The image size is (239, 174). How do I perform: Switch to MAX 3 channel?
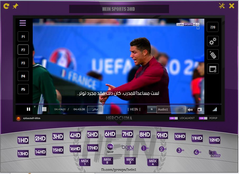pos(130,161)
